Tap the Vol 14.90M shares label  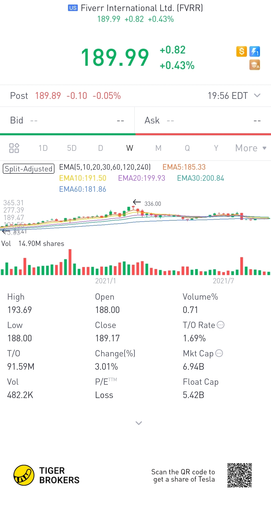pyautogui.click(x=33, y=243)
